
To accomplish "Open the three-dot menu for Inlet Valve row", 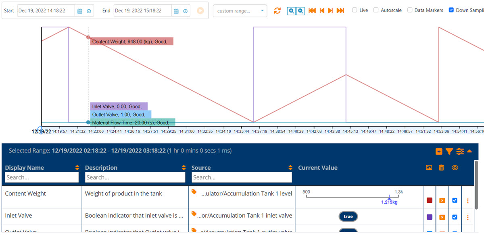I will [468, 217].
